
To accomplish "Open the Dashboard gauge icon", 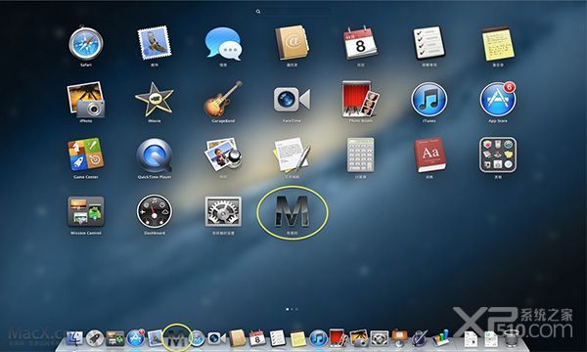I will [x=155, y=212].
